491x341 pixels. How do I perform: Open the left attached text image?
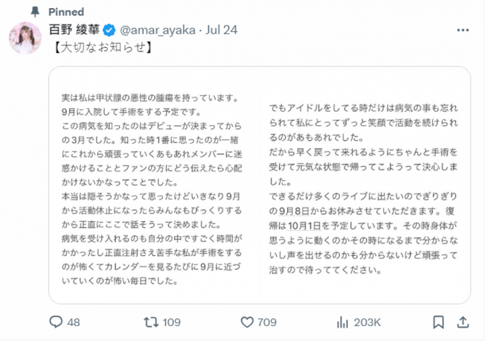[x=154, y=185]
